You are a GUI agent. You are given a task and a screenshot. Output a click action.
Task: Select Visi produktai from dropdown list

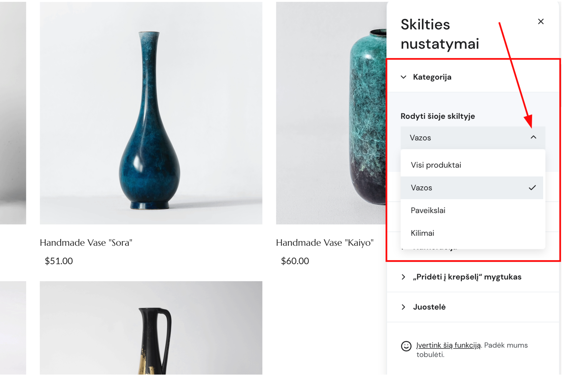point(436,165)
